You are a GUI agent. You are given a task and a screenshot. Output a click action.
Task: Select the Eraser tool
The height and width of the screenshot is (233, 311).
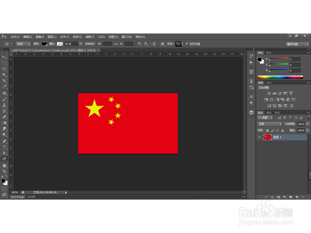4,117
